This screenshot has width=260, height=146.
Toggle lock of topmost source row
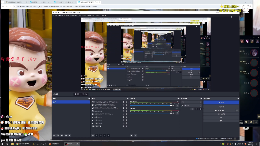126,102
